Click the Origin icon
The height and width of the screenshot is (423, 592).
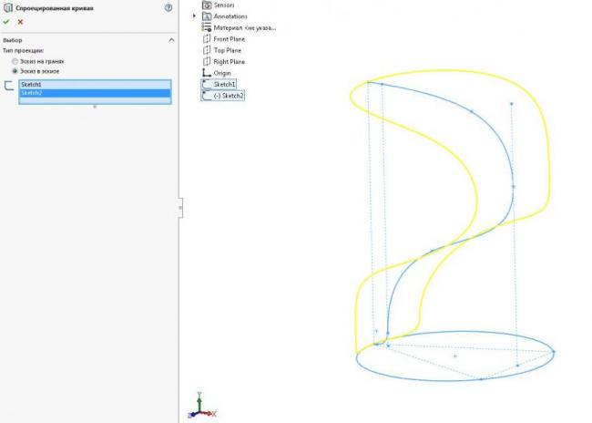click(207, 73)
